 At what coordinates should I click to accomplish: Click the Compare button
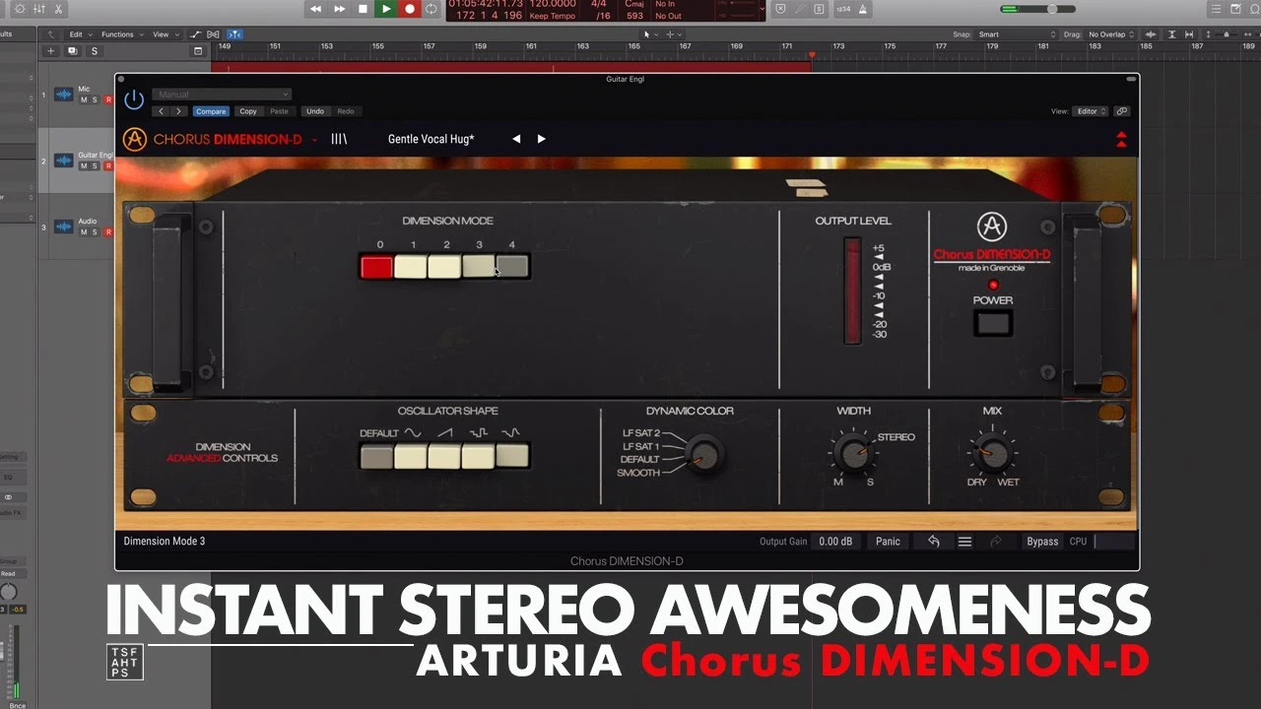[x=211, y=111]
